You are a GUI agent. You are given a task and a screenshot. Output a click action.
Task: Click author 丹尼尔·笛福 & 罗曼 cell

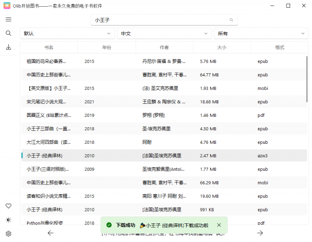164,61
